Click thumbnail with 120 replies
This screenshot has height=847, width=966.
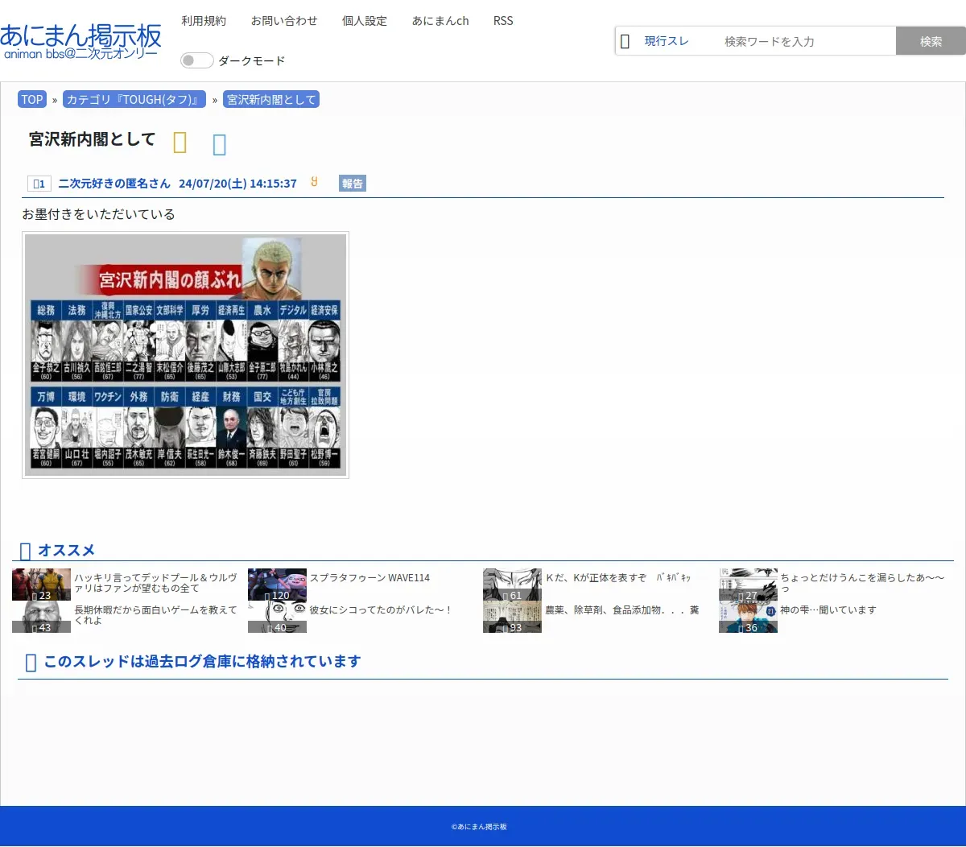coord(277,585)
